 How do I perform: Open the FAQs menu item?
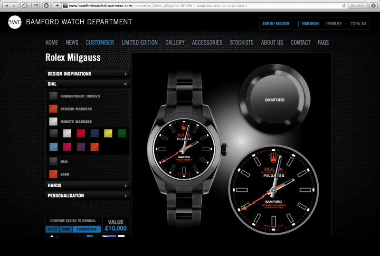(x=323, y=43)
